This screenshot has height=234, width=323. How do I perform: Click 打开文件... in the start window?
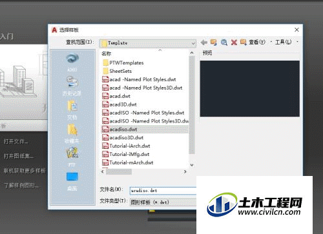coord(16,142)
